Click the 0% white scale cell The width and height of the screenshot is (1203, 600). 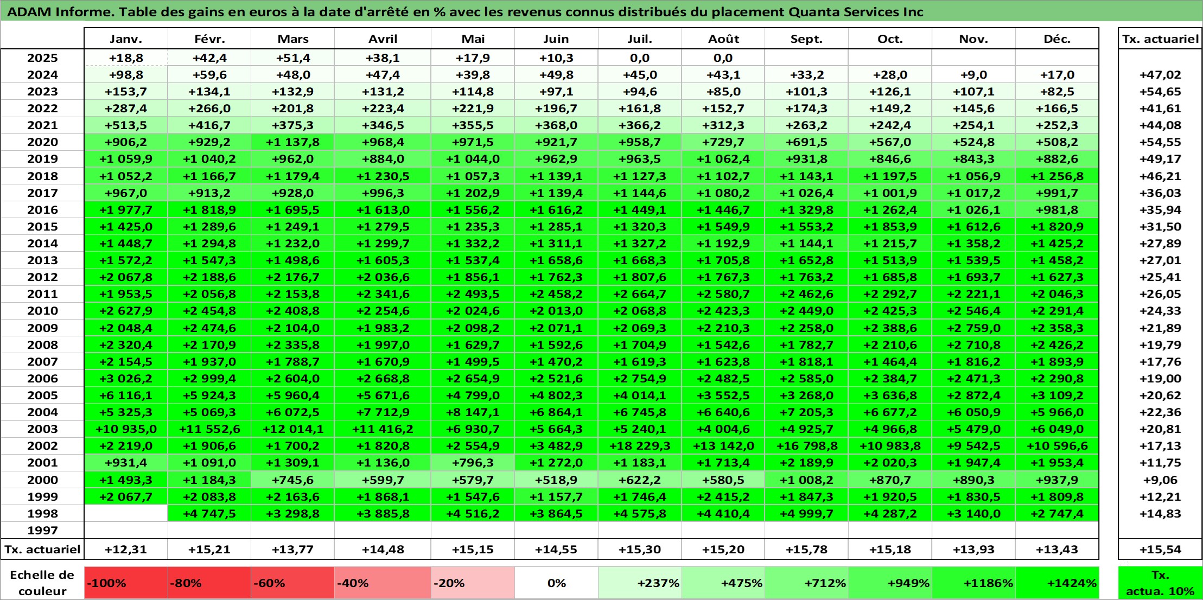click(556, 583)
